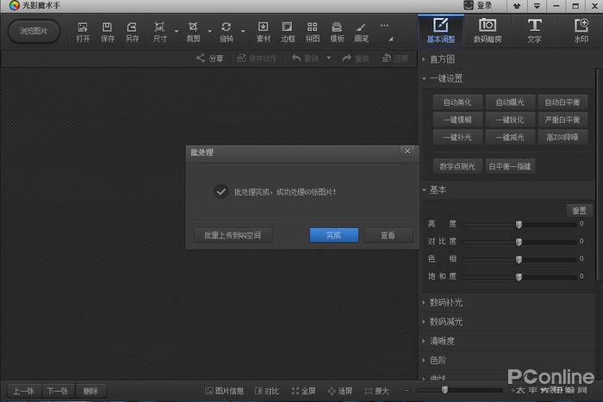Click the 旋转 (Rotate) tool icon
This screenshot has width=603, height=402.
[x=226, y=32]
